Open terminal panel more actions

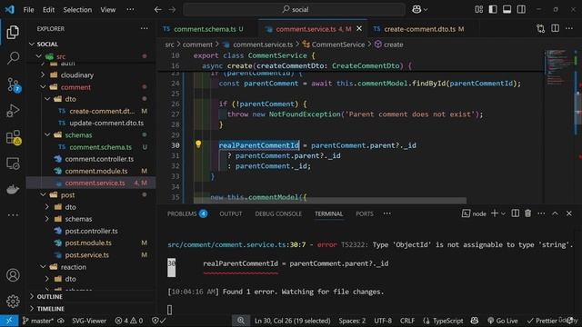coord(542,213)
